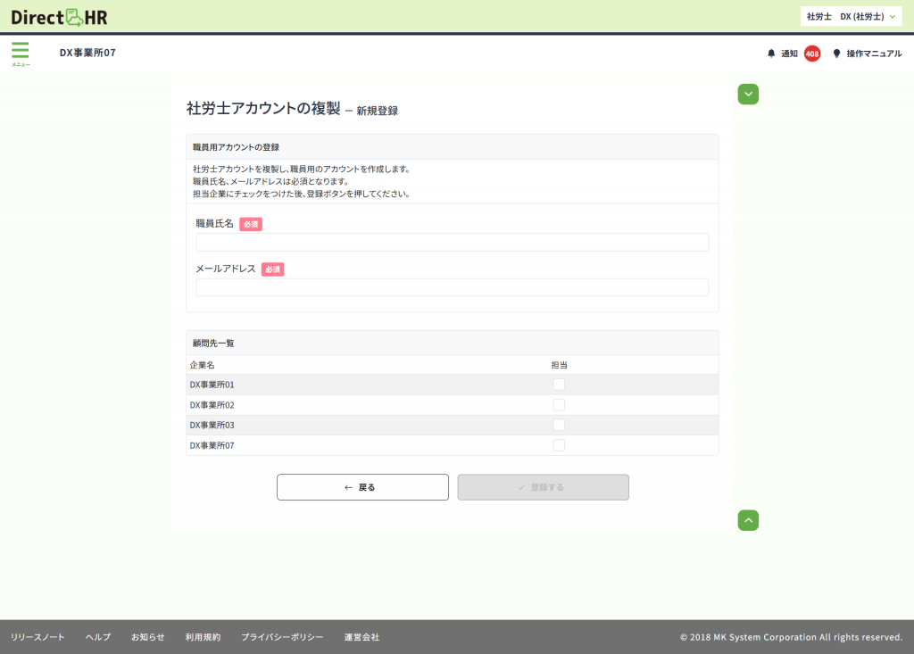The width and height of the screenshot is (914, 654).
Task: Click the lightbulb manual icon
Action: pos(836,54)
